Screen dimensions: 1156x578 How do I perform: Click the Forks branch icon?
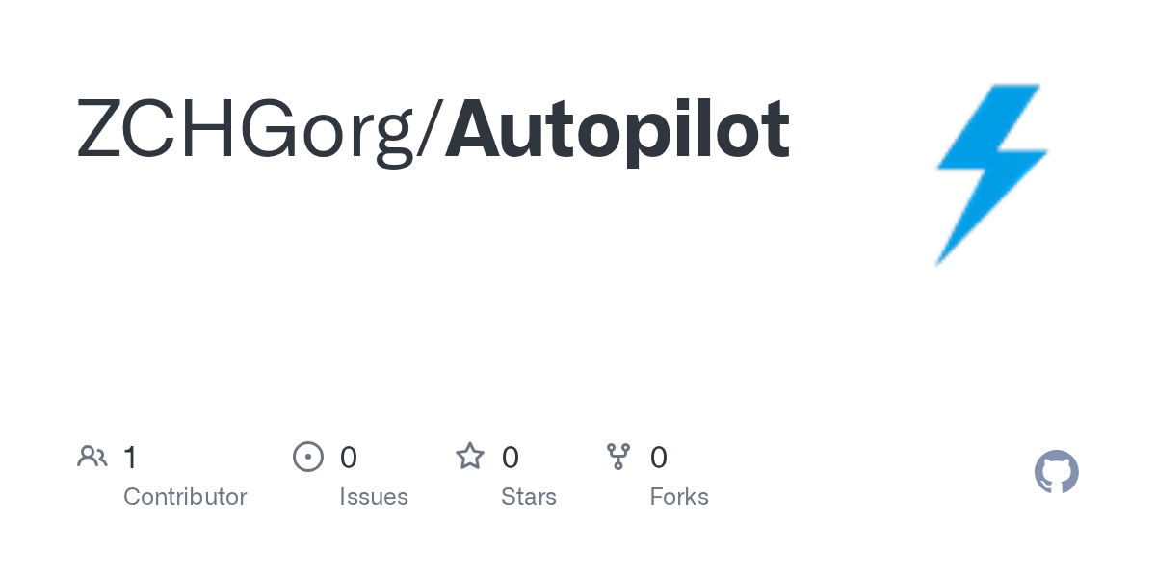pos(617,457)
